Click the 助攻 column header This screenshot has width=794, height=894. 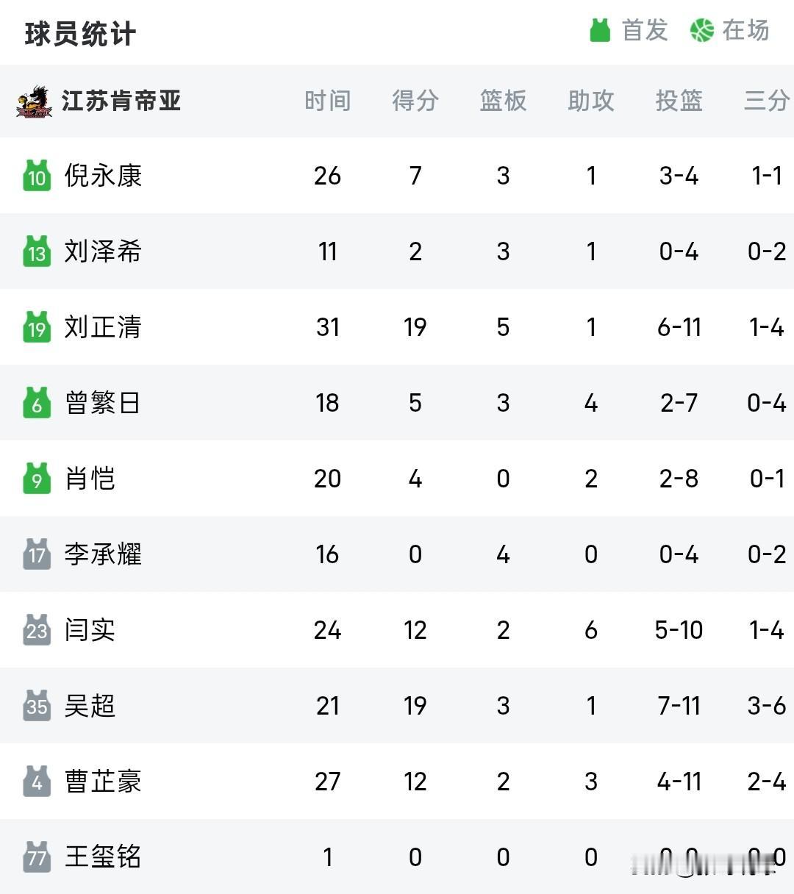[591, 101]
